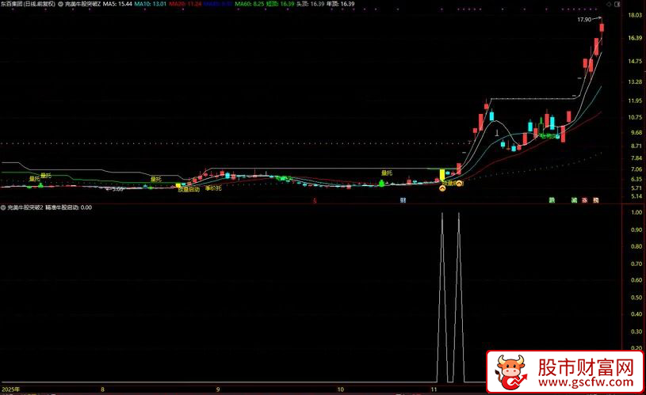
Task: Click the 年顶: 16.39 value
Action: tap(340, 4)
